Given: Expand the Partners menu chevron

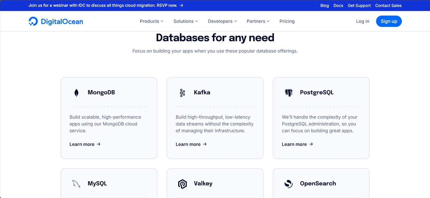Looking at the screenshot, I should [268, 21].
